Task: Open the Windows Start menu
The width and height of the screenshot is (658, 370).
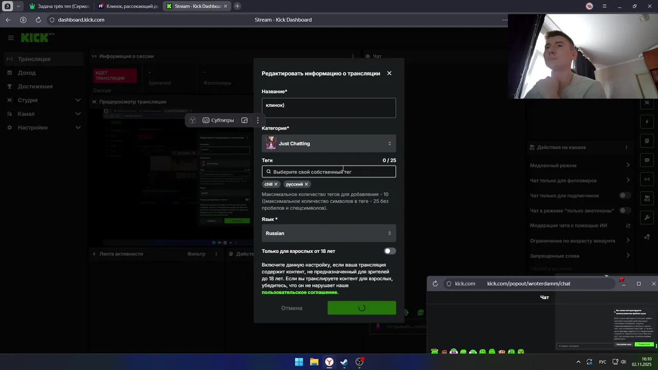Action: pos(299,362)
